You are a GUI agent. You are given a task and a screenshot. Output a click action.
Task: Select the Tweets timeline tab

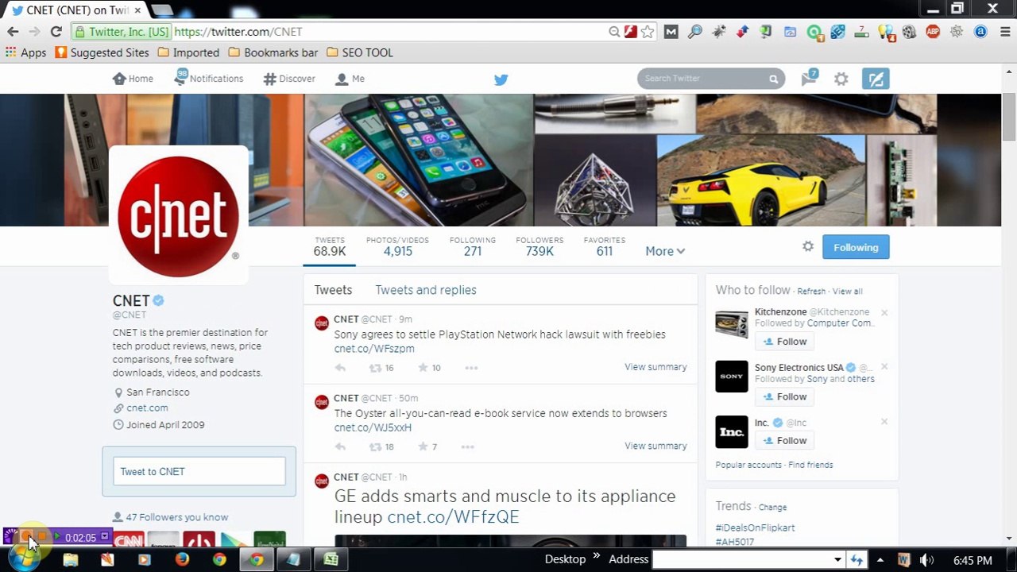click(333, 290)
